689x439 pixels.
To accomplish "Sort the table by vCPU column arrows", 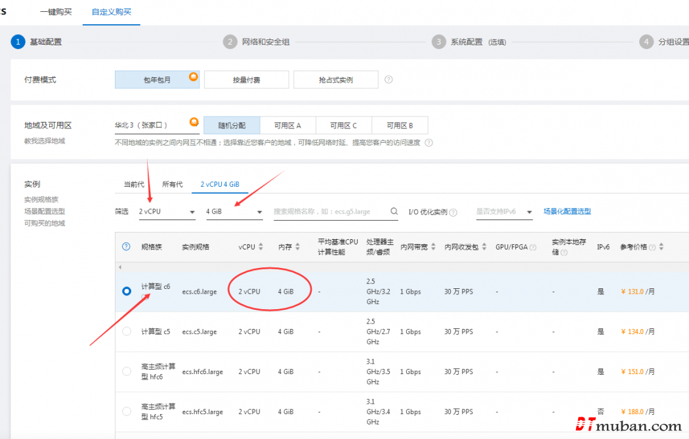I will tap(261, 247).
